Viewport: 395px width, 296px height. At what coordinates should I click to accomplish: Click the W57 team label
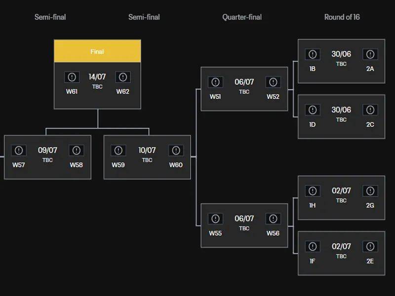pos(19,165)
